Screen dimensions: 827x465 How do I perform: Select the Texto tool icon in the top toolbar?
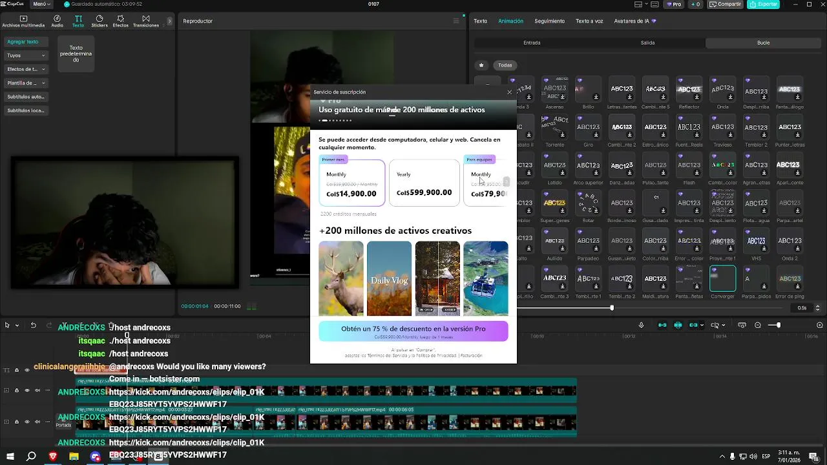pyautogui.click(x=78, y=21)
